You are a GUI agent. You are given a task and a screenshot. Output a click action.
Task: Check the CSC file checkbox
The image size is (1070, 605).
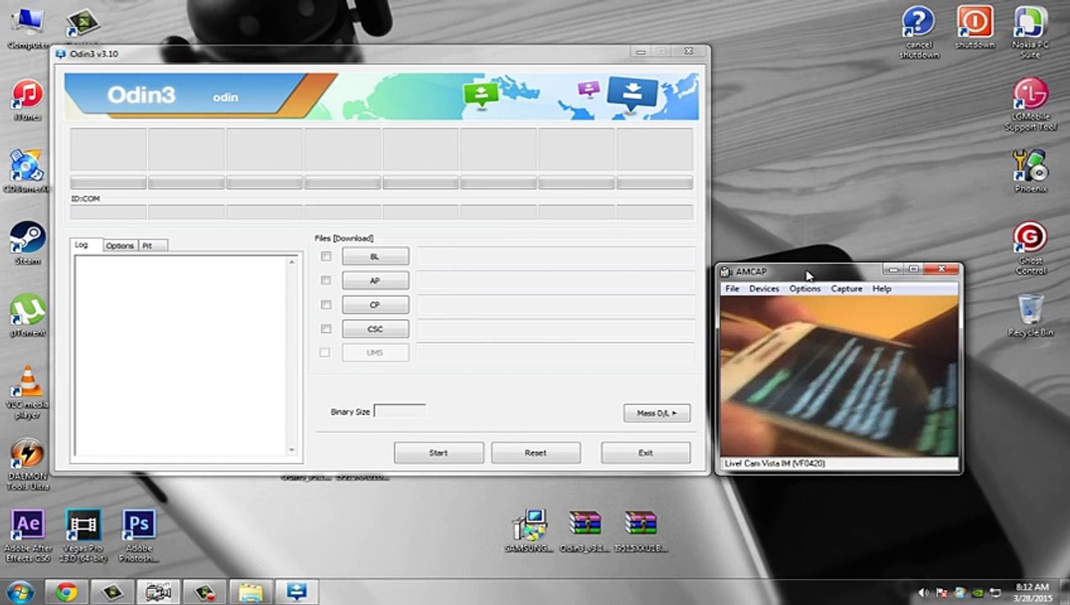[x=326, y=329]
